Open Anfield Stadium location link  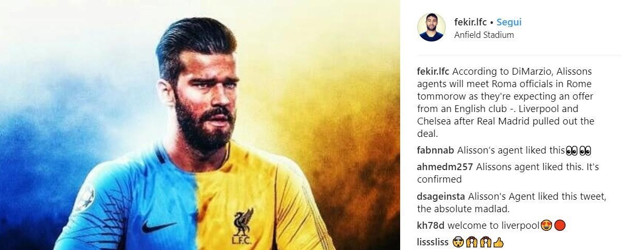click(x=484, y=35)
